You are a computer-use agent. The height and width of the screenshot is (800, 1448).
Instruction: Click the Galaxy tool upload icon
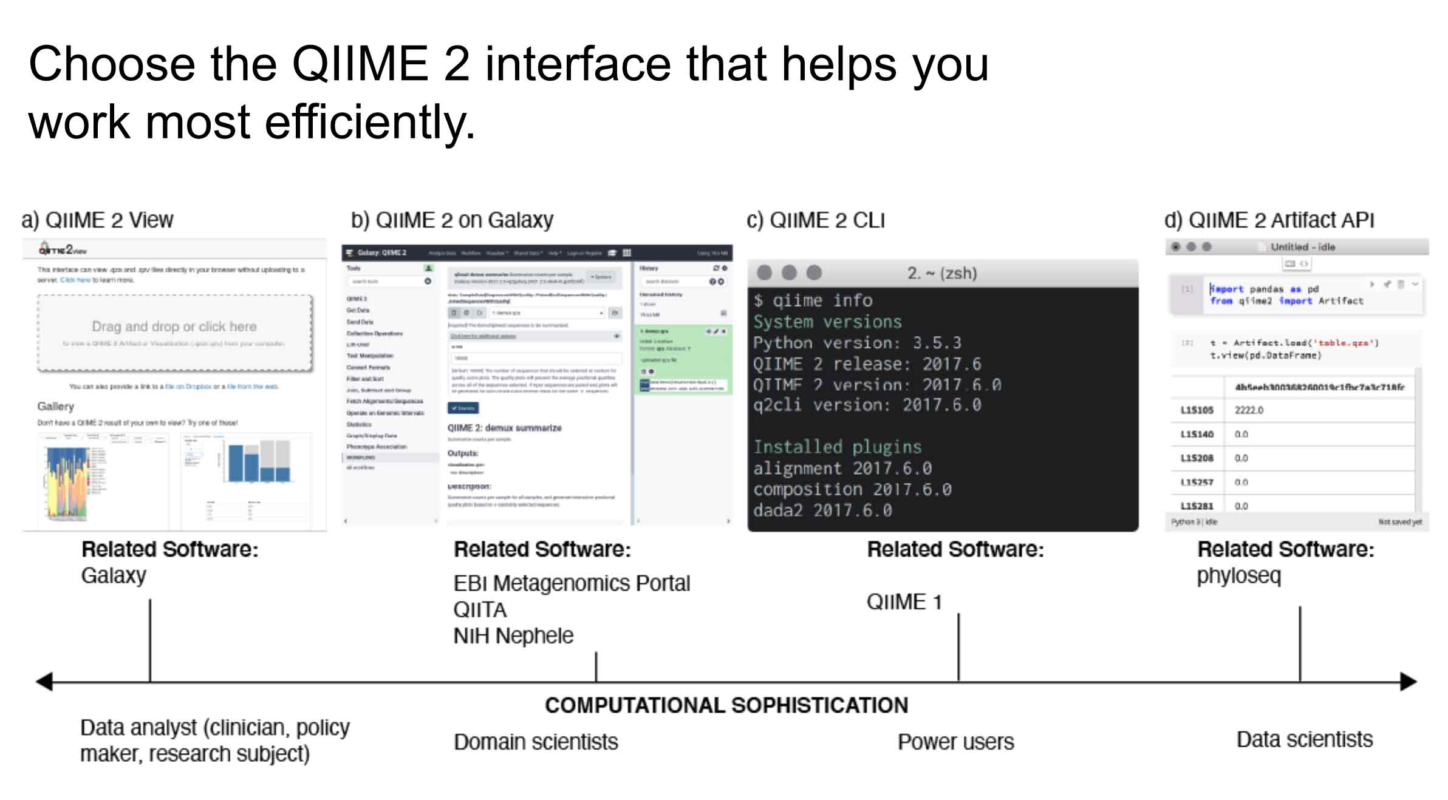point(428,268)
